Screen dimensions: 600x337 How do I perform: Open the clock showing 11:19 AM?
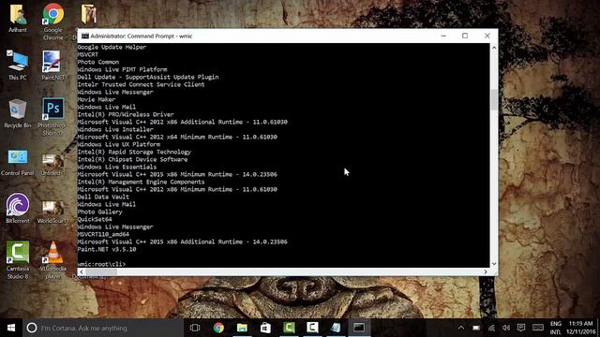click(x=581, y=328)
